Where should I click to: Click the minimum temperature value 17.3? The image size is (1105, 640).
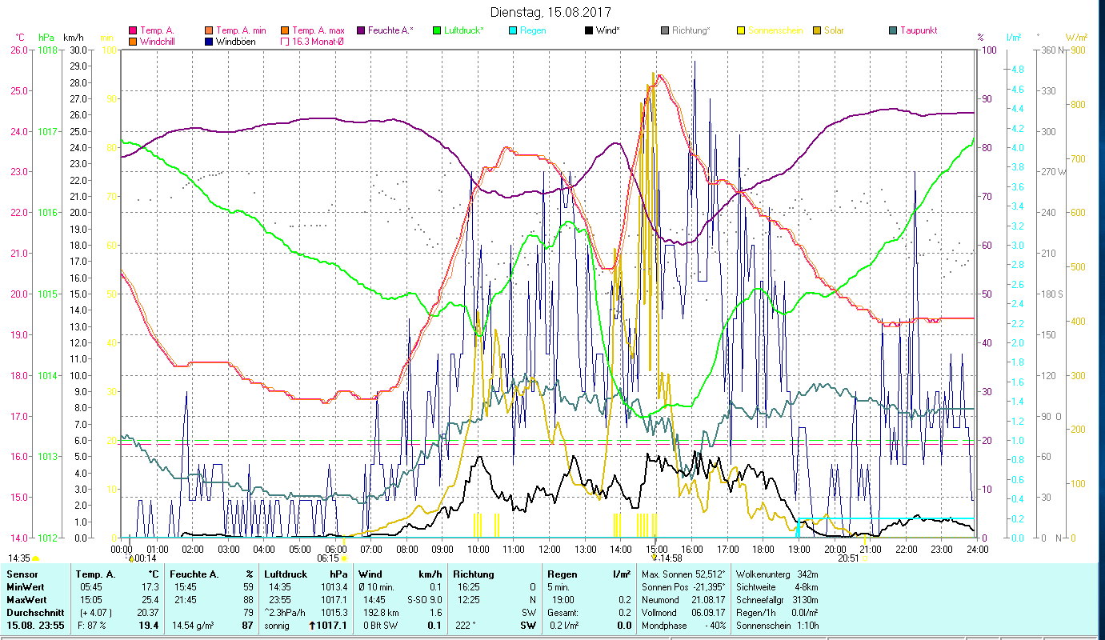(149, 587)
